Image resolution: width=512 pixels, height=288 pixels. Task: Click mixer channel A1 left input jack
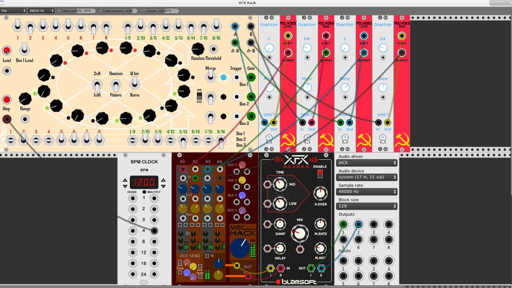coord(183,169)
